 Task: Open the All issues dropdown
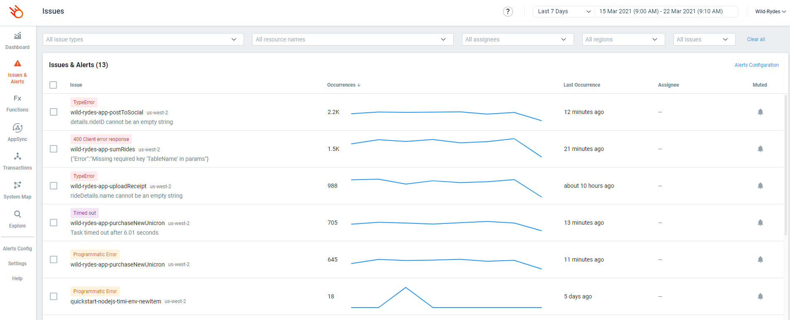(x=704, y=39)
